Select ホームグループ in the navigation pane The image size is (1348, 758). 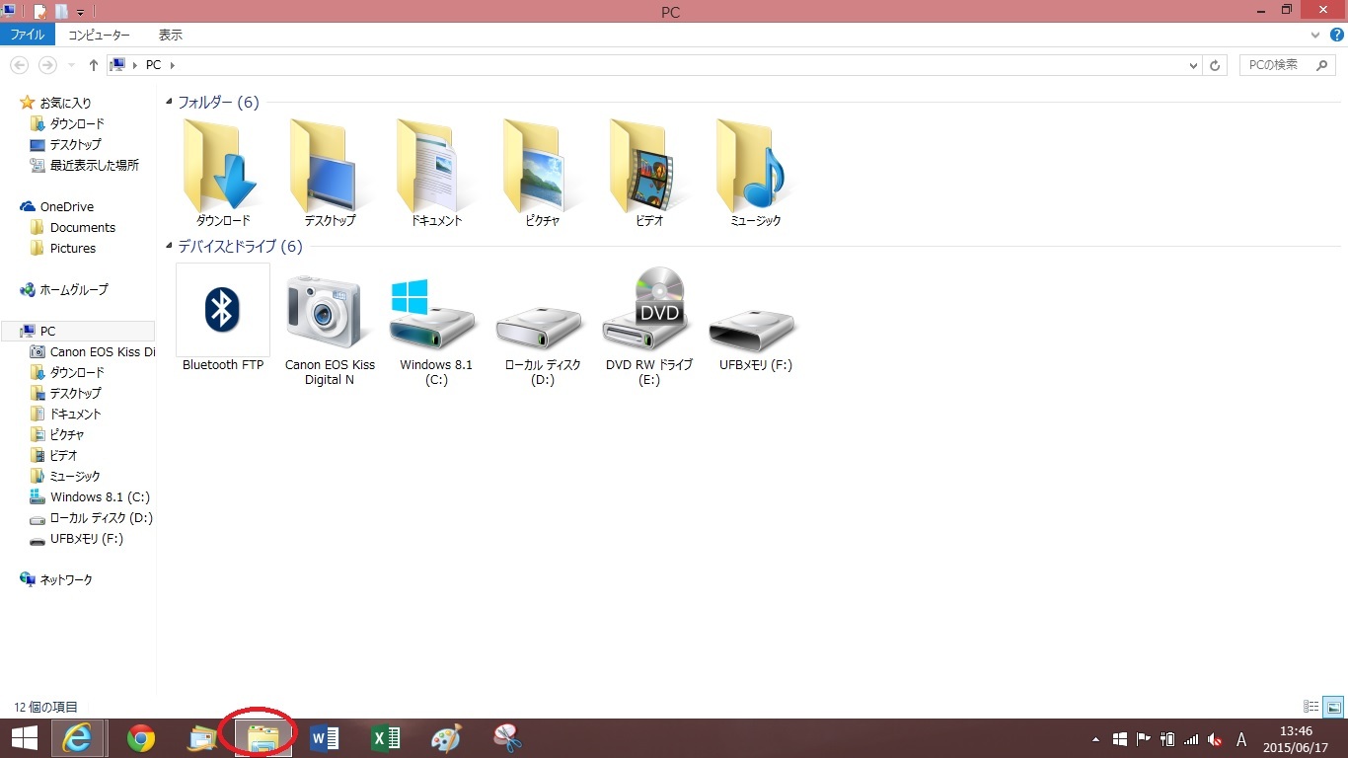pos(73,289)
